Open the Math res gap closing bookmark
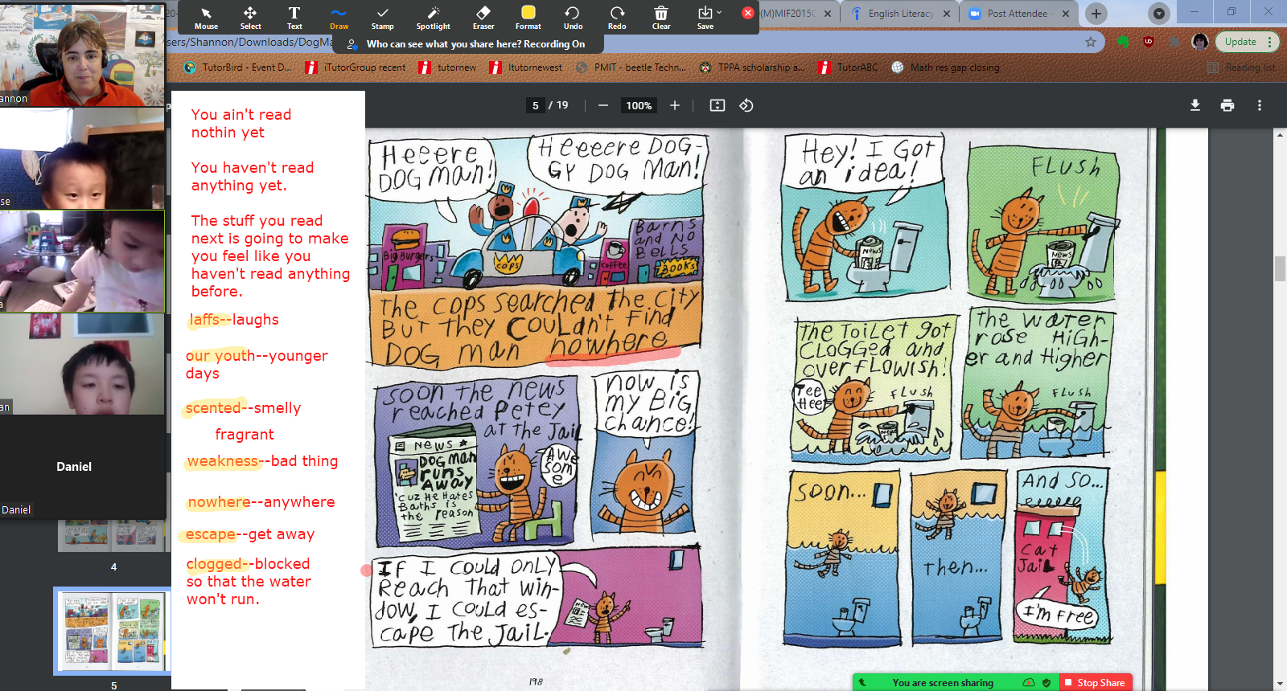1287x691 pixels. click(946, 67)
